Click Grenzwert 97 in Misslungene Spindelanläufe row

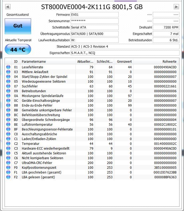click(130, 96)
